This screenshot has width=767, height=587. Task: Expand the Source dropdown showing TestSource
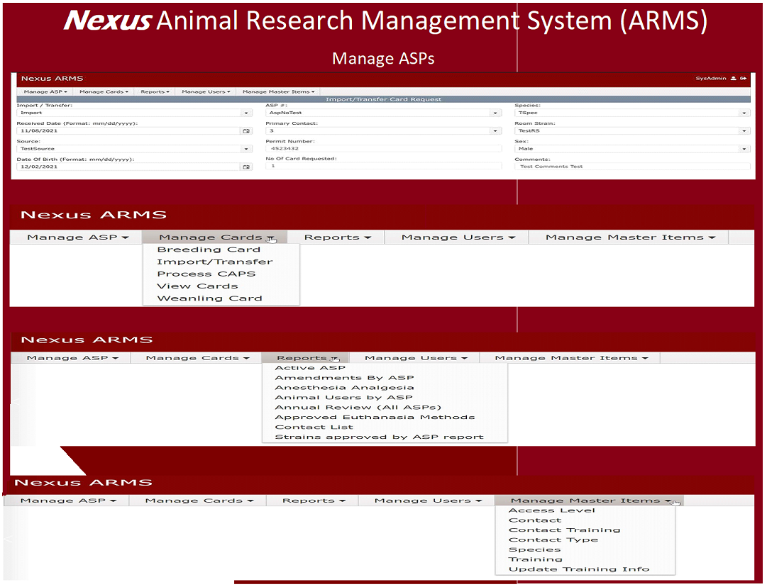[x=246, y=149]
